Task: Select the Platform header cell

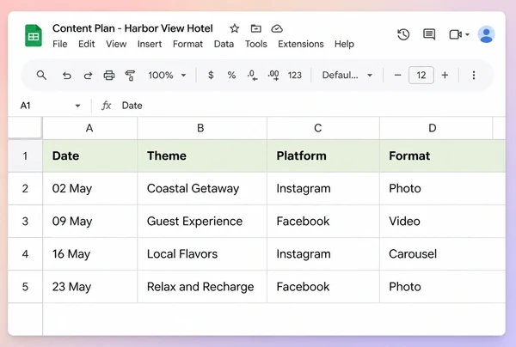Action: (323, 155)
